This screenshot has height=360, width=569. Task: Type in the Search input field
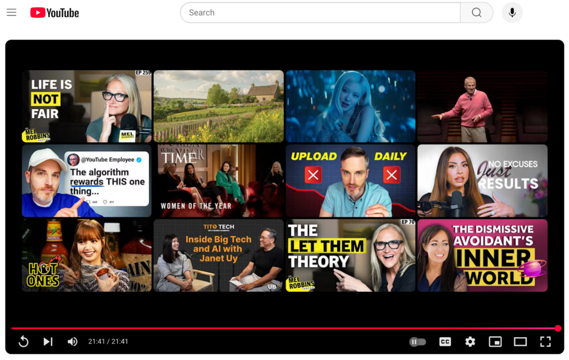320,13
